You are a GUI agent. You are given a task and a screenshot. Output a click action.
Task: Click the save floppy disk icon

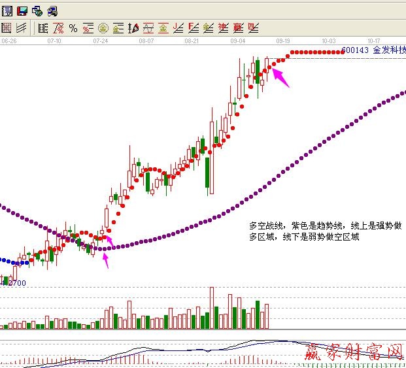click(22, 10)
